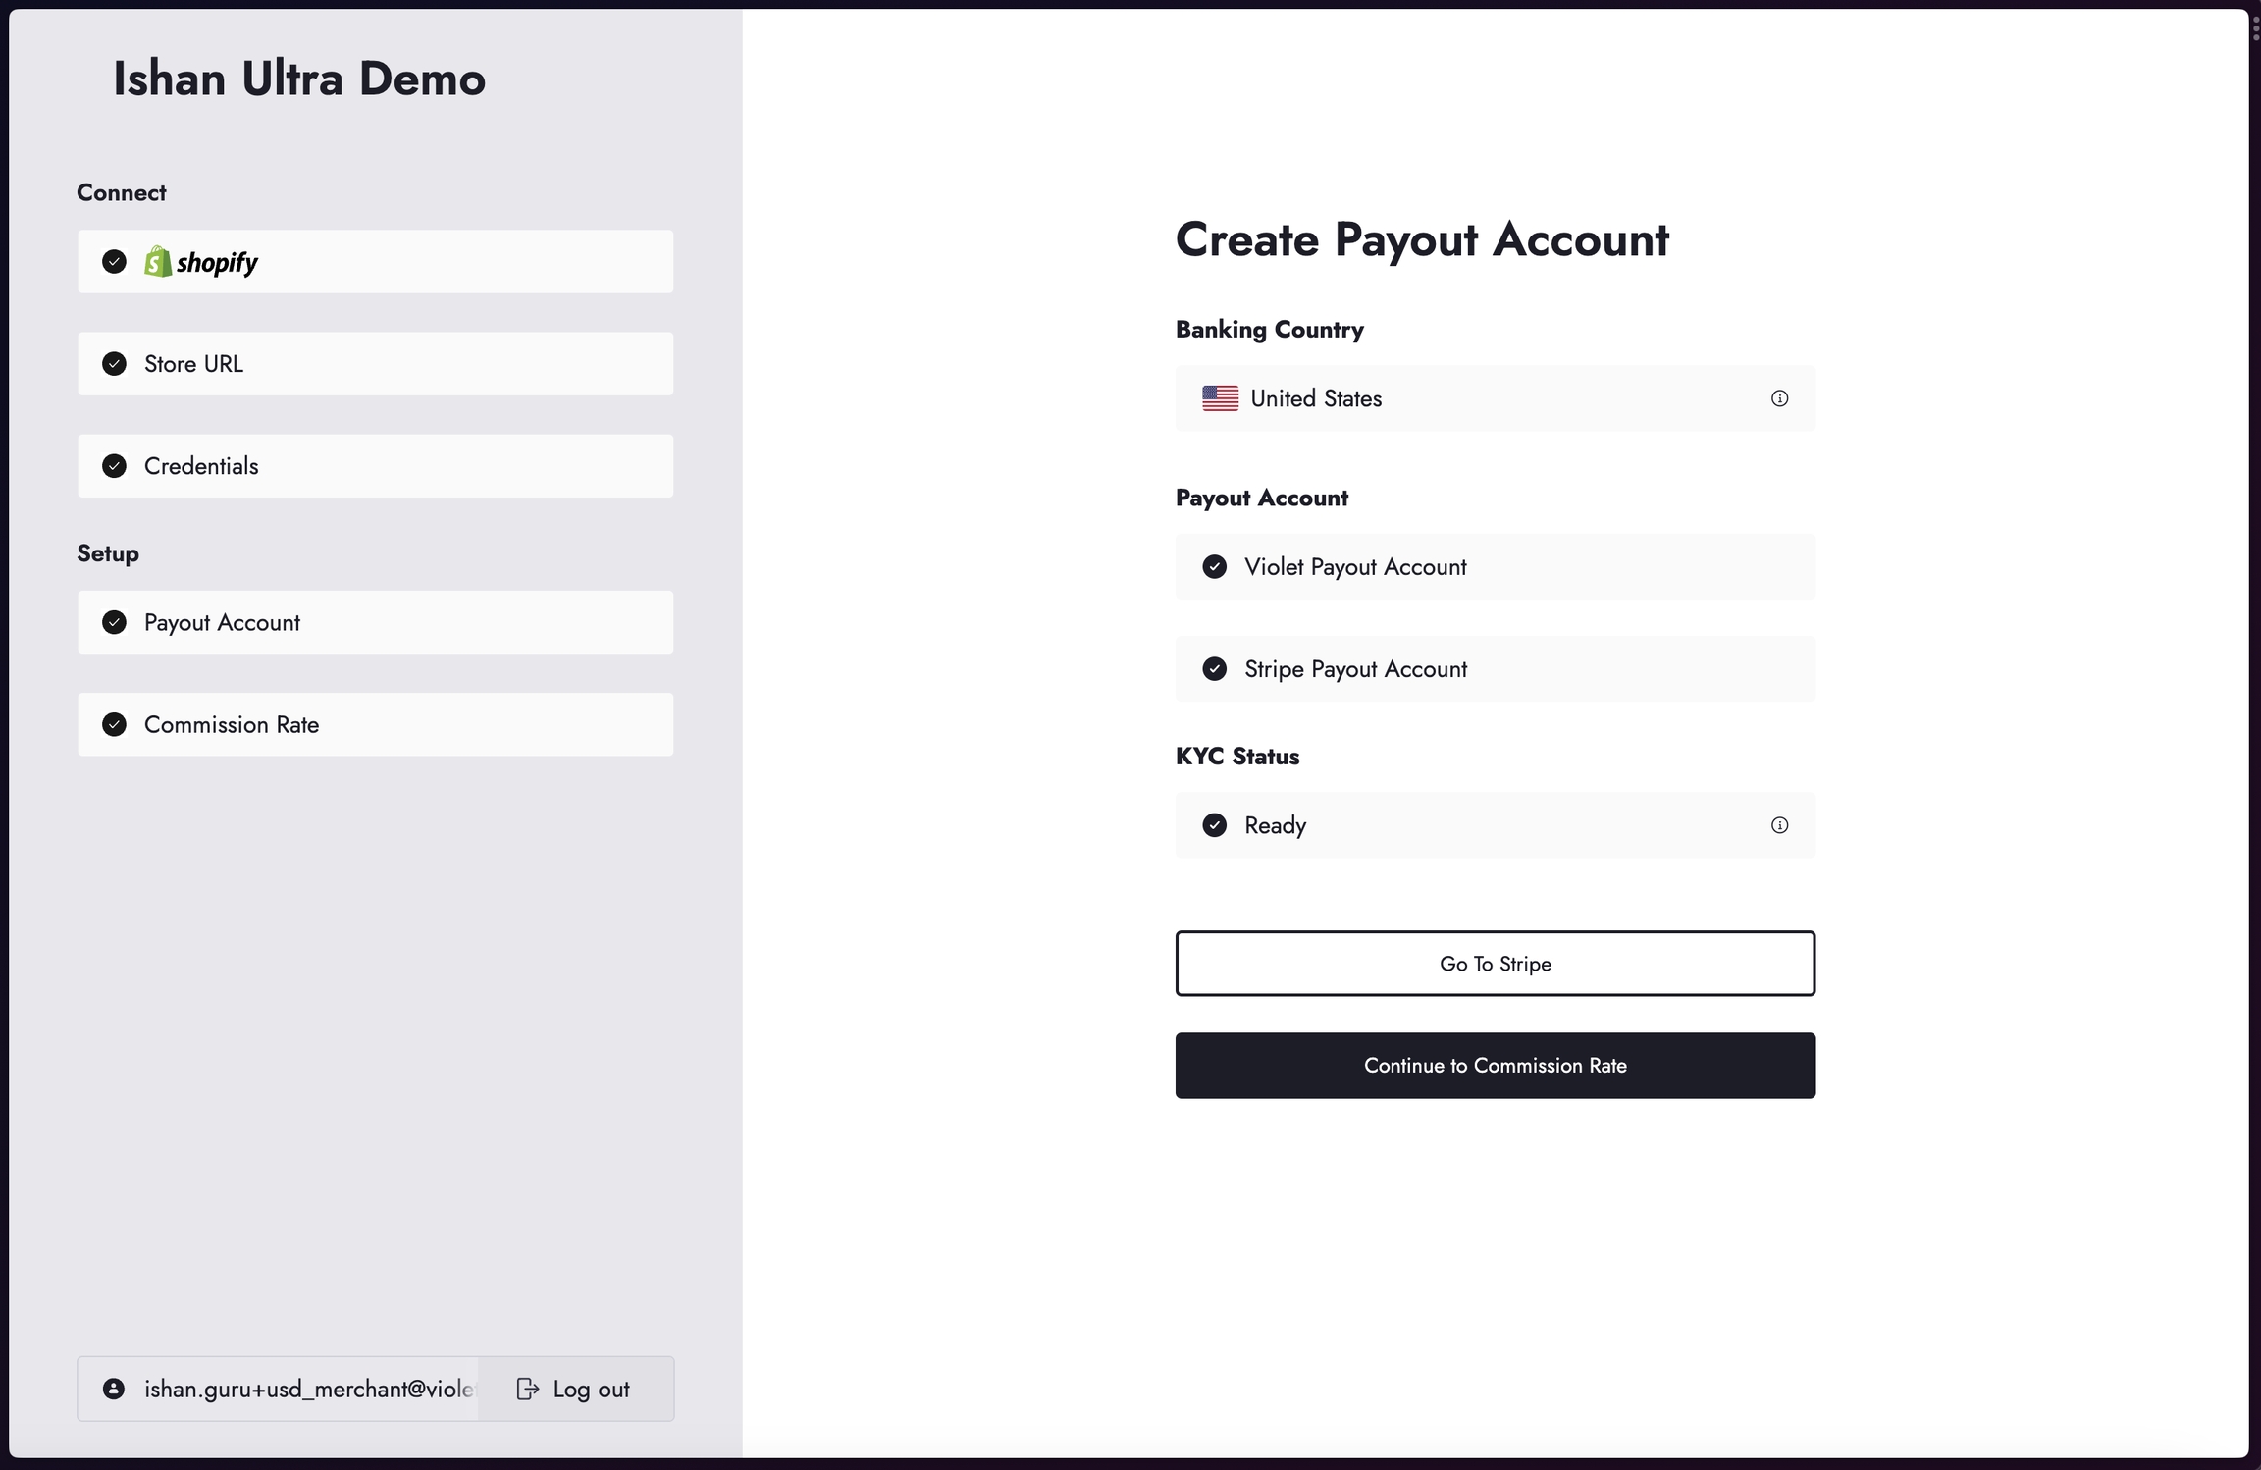Click the Go To Stripe button
2261x1470 pixels.
(1495, 964)
